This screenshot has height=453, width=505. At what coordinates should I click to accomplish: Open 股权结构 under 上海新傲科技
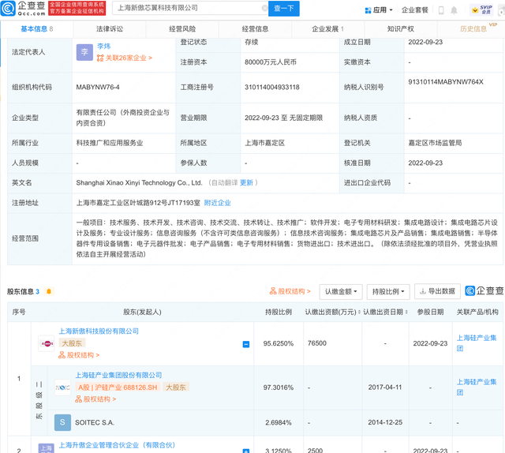point(79,355)
